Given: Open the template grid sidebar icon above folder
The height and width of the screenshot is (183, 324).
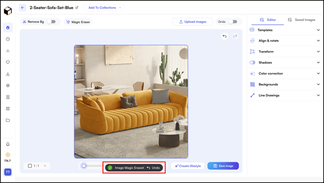Looking at the screenshot, I should pyautogui.click(x=8, y=109).
